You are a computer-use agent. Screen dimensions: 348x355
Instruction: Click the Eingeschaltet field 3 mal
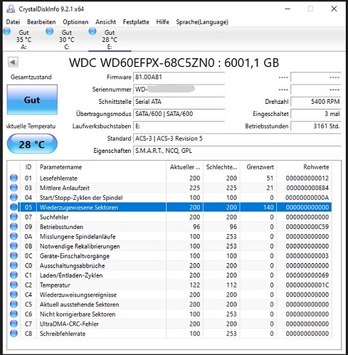[x=316, y=114]
